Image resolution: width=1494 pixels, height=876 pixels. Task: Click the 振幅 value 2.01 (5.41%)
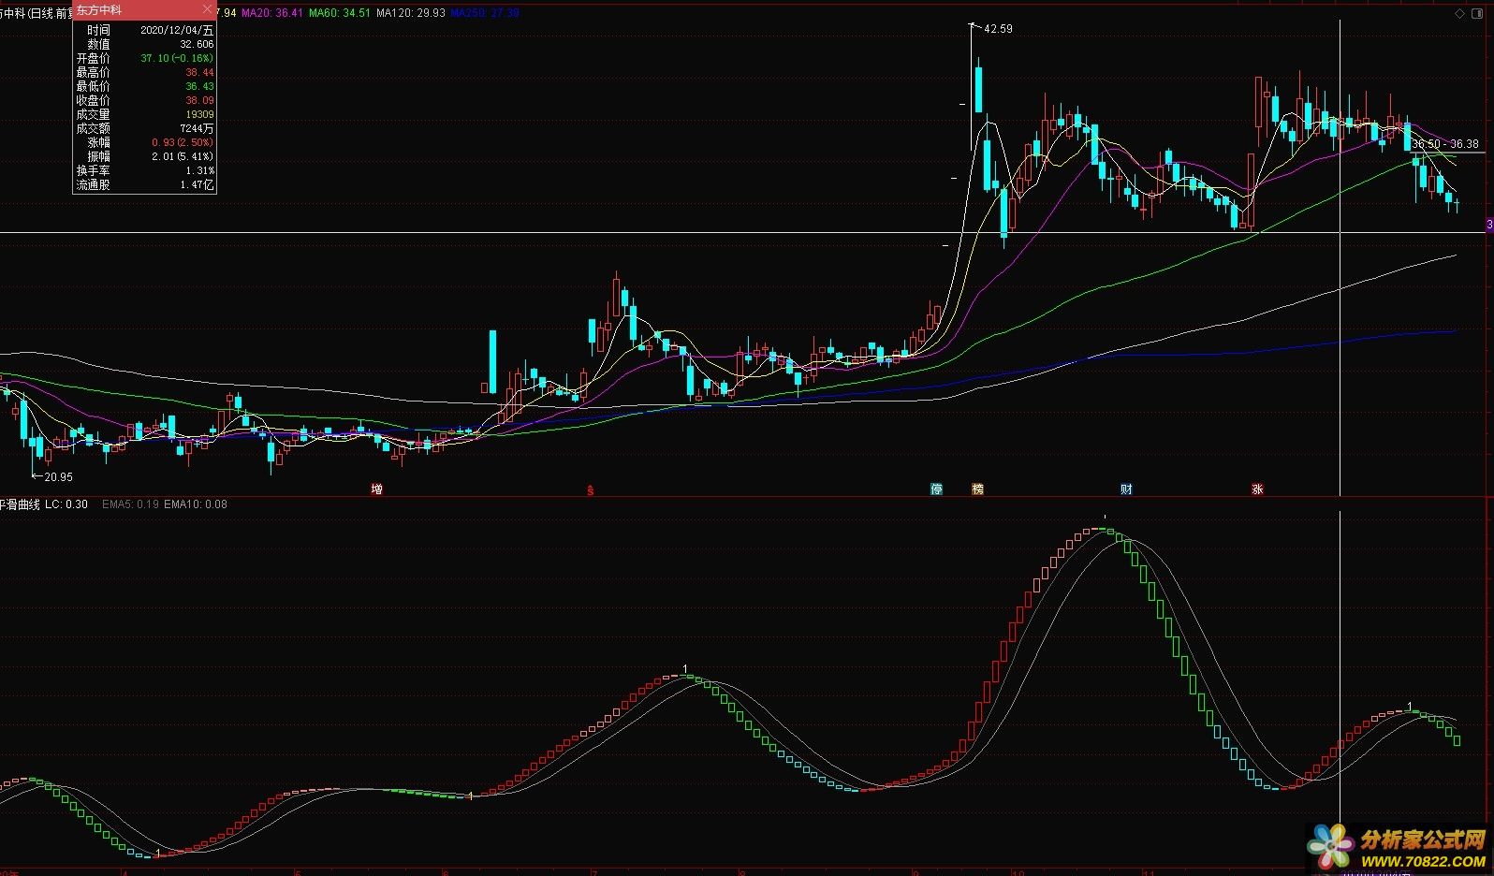click(183, 156)
